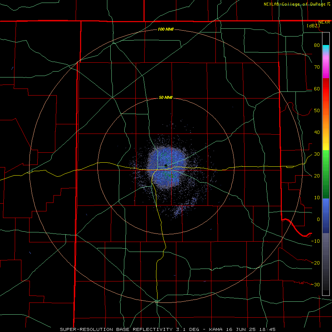The height and width of the screenshot is (332, 332).
Task: Click the KAMA station identifier in caption
Action: [215, 329]
